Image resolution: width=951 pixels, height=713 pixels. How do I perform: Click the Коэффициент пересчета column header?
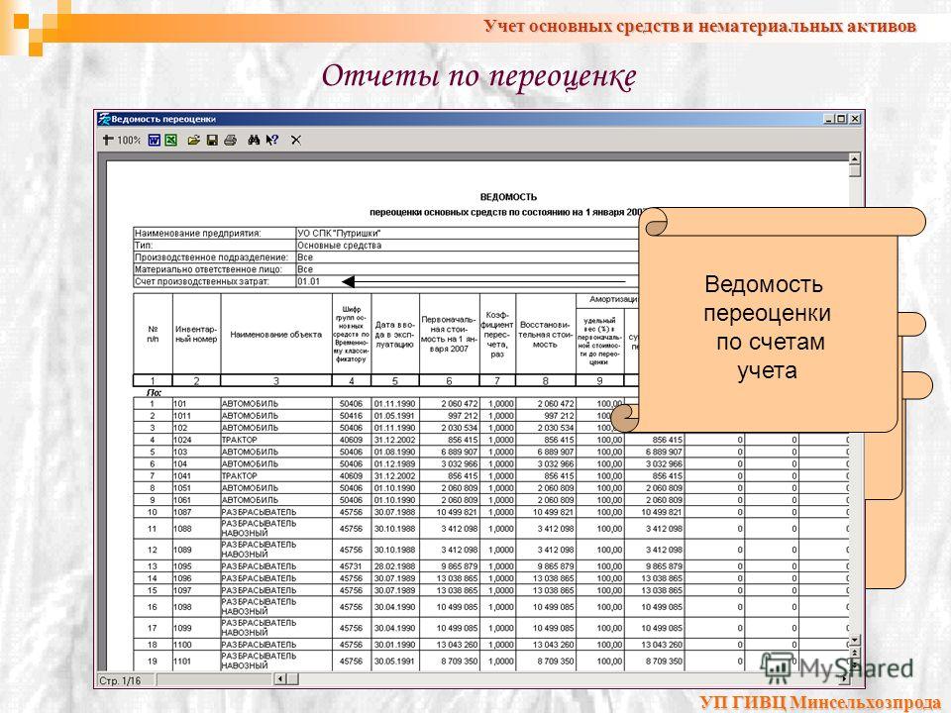point(497,334)
